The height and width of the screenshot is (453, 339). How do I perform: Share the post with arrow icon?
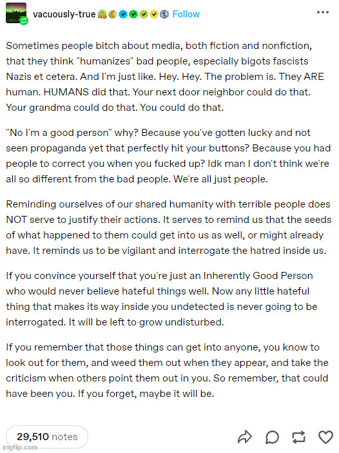pos(244,437)
